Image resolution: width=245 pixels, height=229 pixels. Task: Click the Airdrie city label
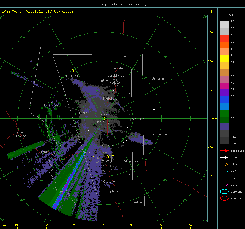coord(107,145)
